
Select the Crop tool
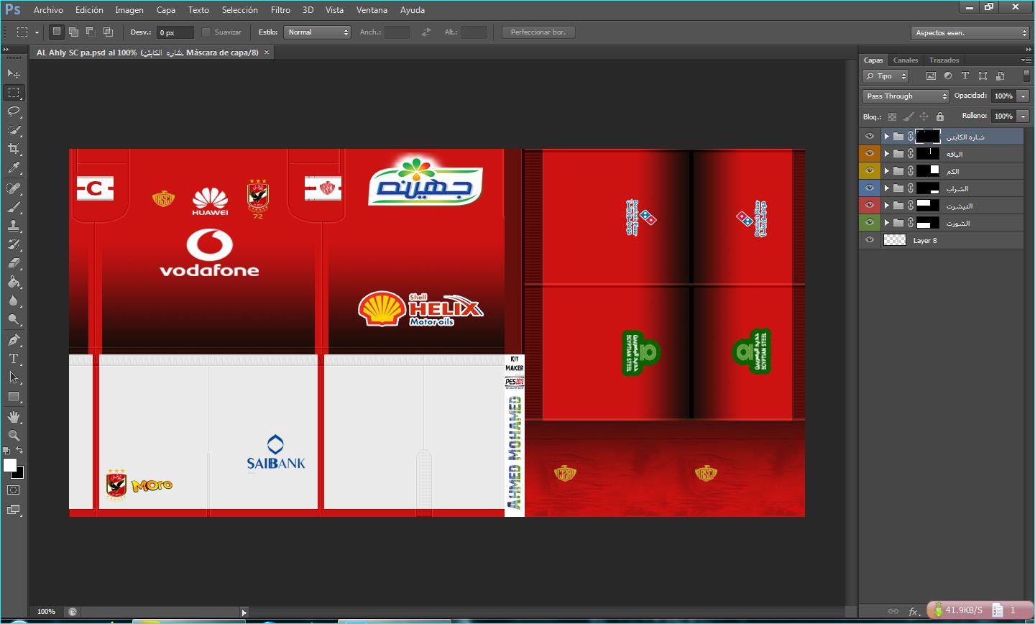(x=14, y=149)
